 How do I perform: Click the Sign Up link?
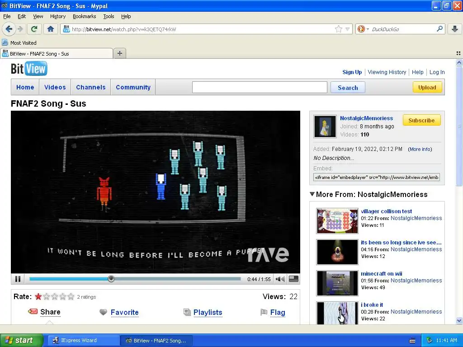tap(352, 72)
